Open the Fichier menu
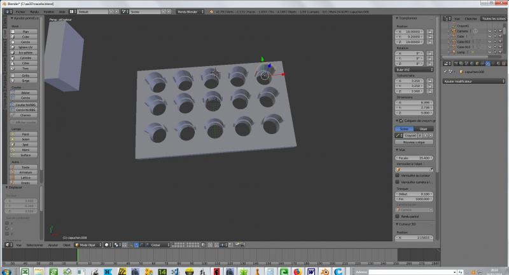Viewport: 509px width, 275px height. coord(21,12)
